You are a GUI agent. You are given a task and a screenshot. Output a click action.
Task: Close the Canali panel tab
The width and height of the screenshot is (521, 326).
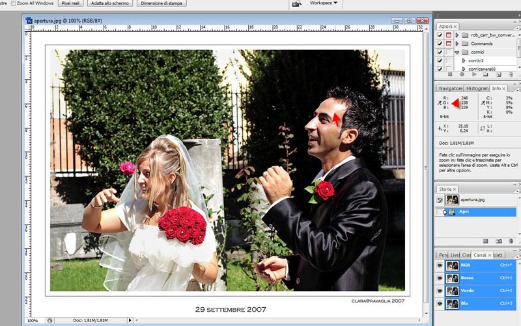coord(490,255)
